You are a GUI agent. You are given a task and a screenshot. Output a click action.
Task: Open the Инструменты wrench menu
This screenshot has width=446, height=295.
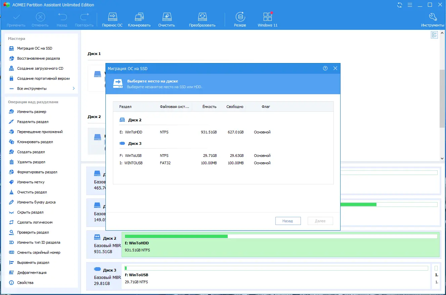[x=433, y=20]
